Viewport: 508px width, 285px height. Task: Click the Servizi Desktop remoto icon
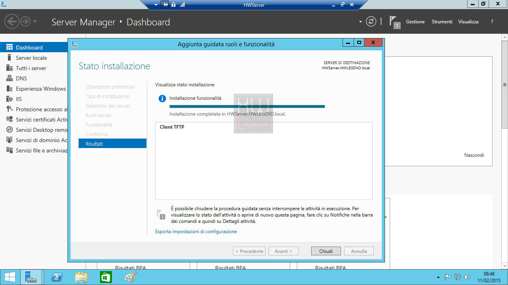click(x=9, y=129)
